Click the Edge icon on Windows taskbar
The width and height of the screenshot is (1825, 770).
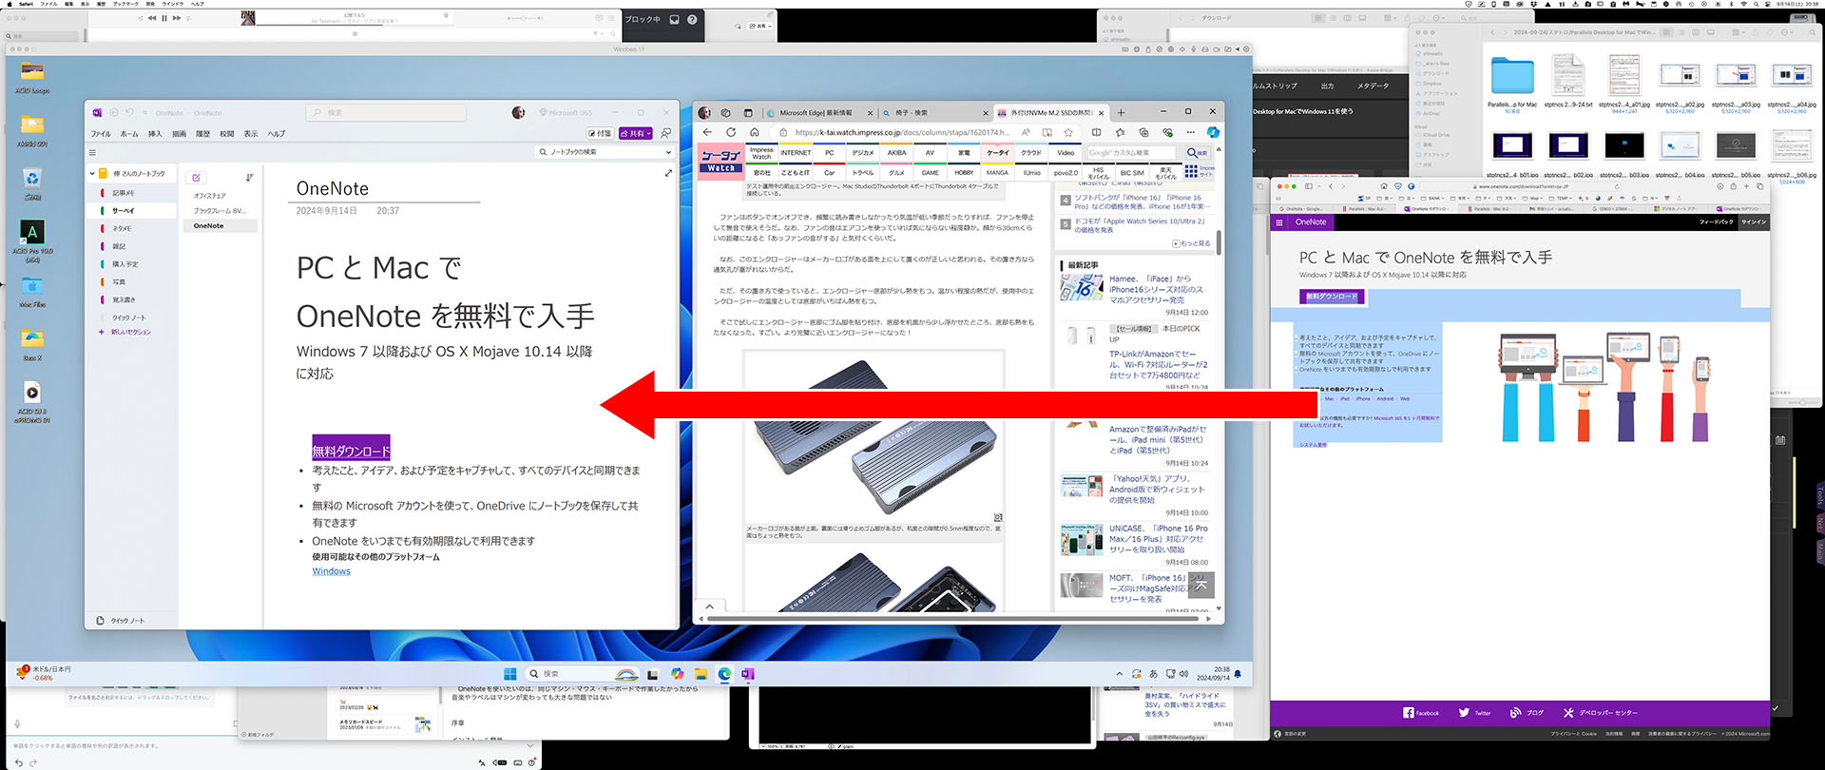pyautogui.click(x=724, y=674)
